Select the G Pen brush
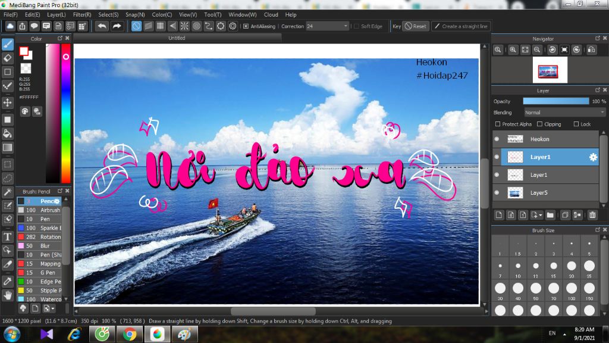Image resolution: width=609 pixels, height=343 pixels. pos(39,273)
